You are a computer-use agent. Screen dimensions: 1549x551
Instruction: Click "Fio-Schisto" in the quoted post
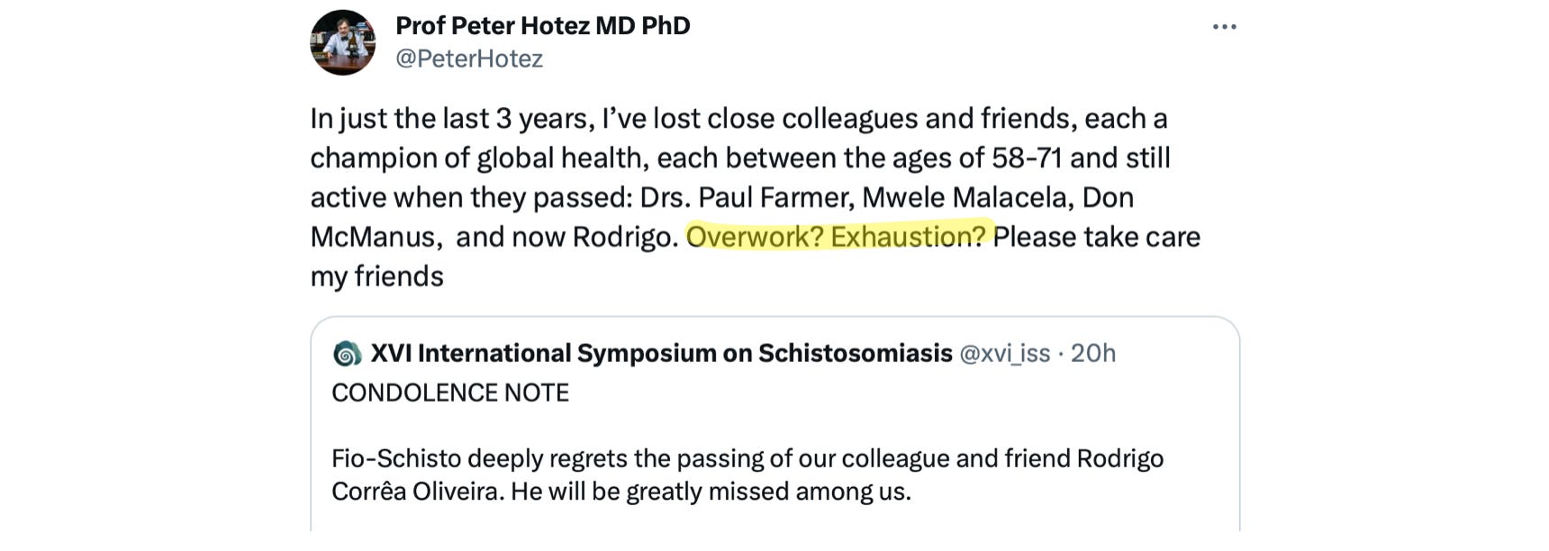point(394,458)
